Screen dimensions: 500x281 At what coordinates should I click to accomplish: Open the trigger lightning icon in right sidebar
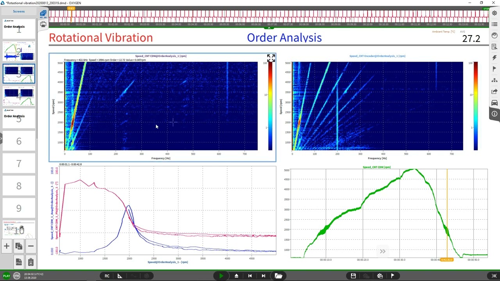point(495,58)
